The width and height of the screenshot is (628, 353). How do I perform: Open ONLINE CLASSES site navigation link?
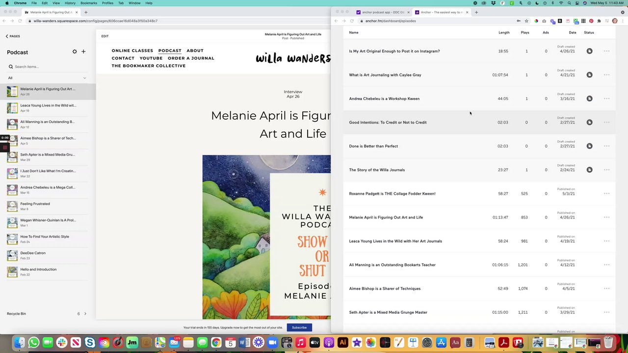coord(132,50)
